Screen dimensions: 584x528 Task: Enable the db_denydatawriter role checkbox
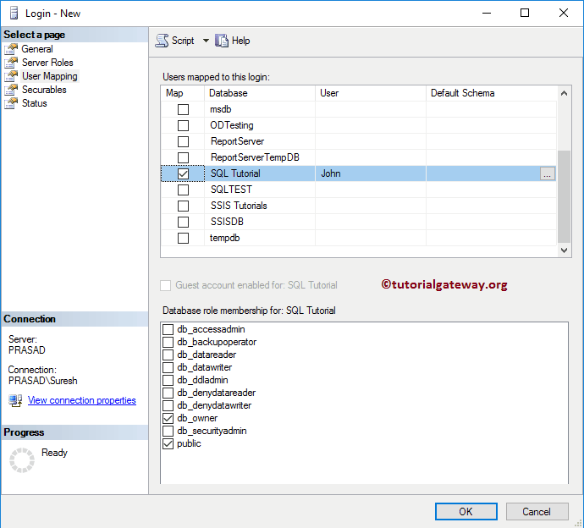[168, 405]
